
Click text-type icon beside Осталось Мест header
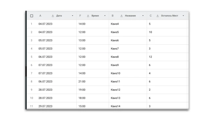coord(157,16)
